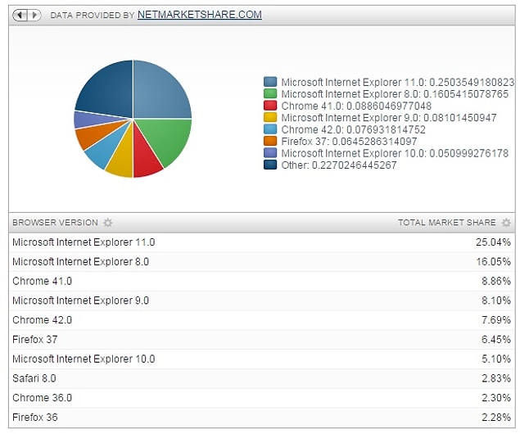Click the next arrow button
The width and height of the screenshot is (520, 434).
34,15
